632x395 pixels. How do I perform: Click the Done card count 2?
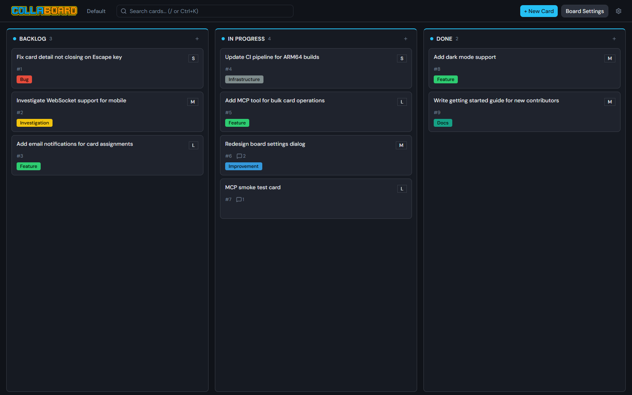point(457,39)
